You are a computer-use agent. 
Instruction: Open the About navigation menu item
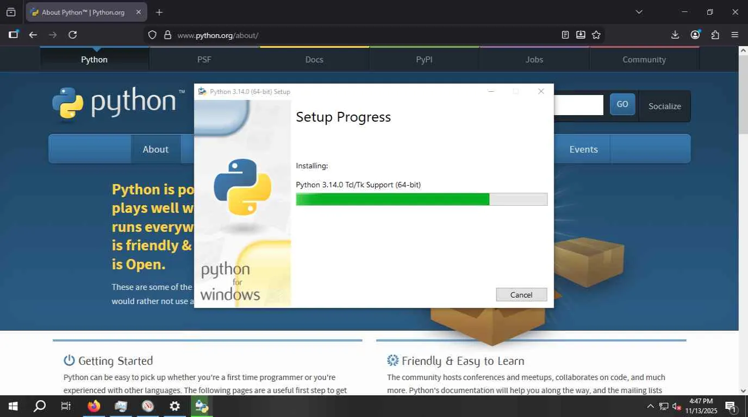(x=155, y=149)
